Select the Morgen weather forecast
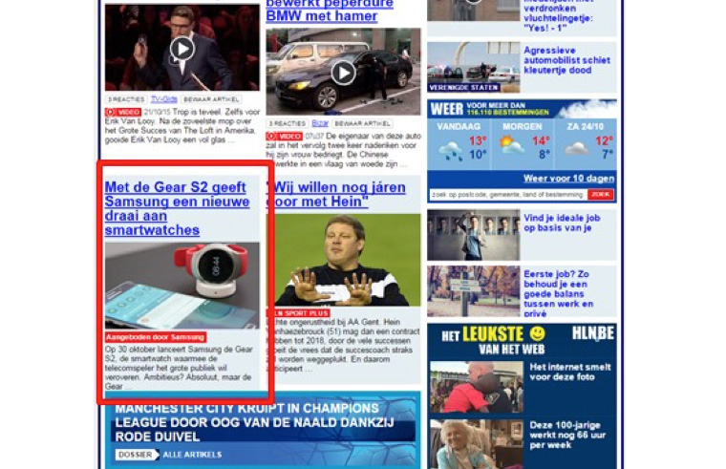Screen dimensions: 726x469 coord(523,144)
